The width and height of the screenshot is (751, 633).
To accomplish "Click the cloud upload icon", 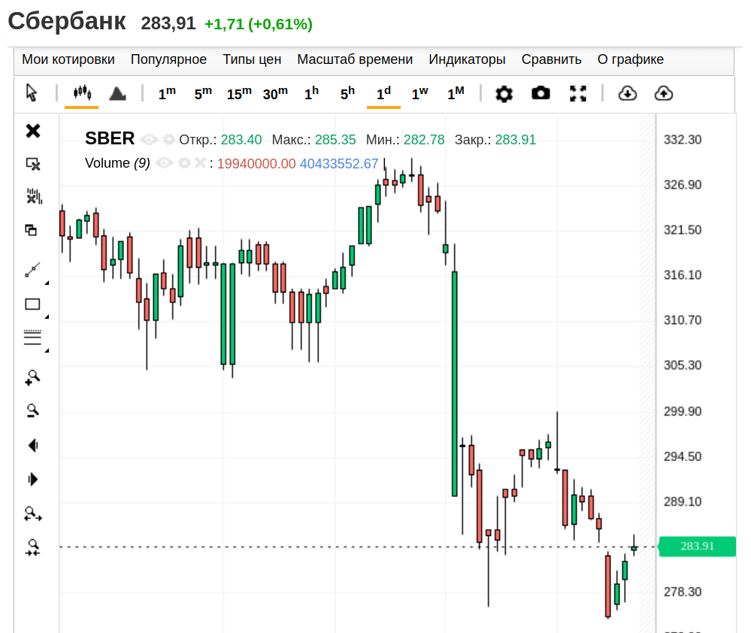I will [664, 93].
